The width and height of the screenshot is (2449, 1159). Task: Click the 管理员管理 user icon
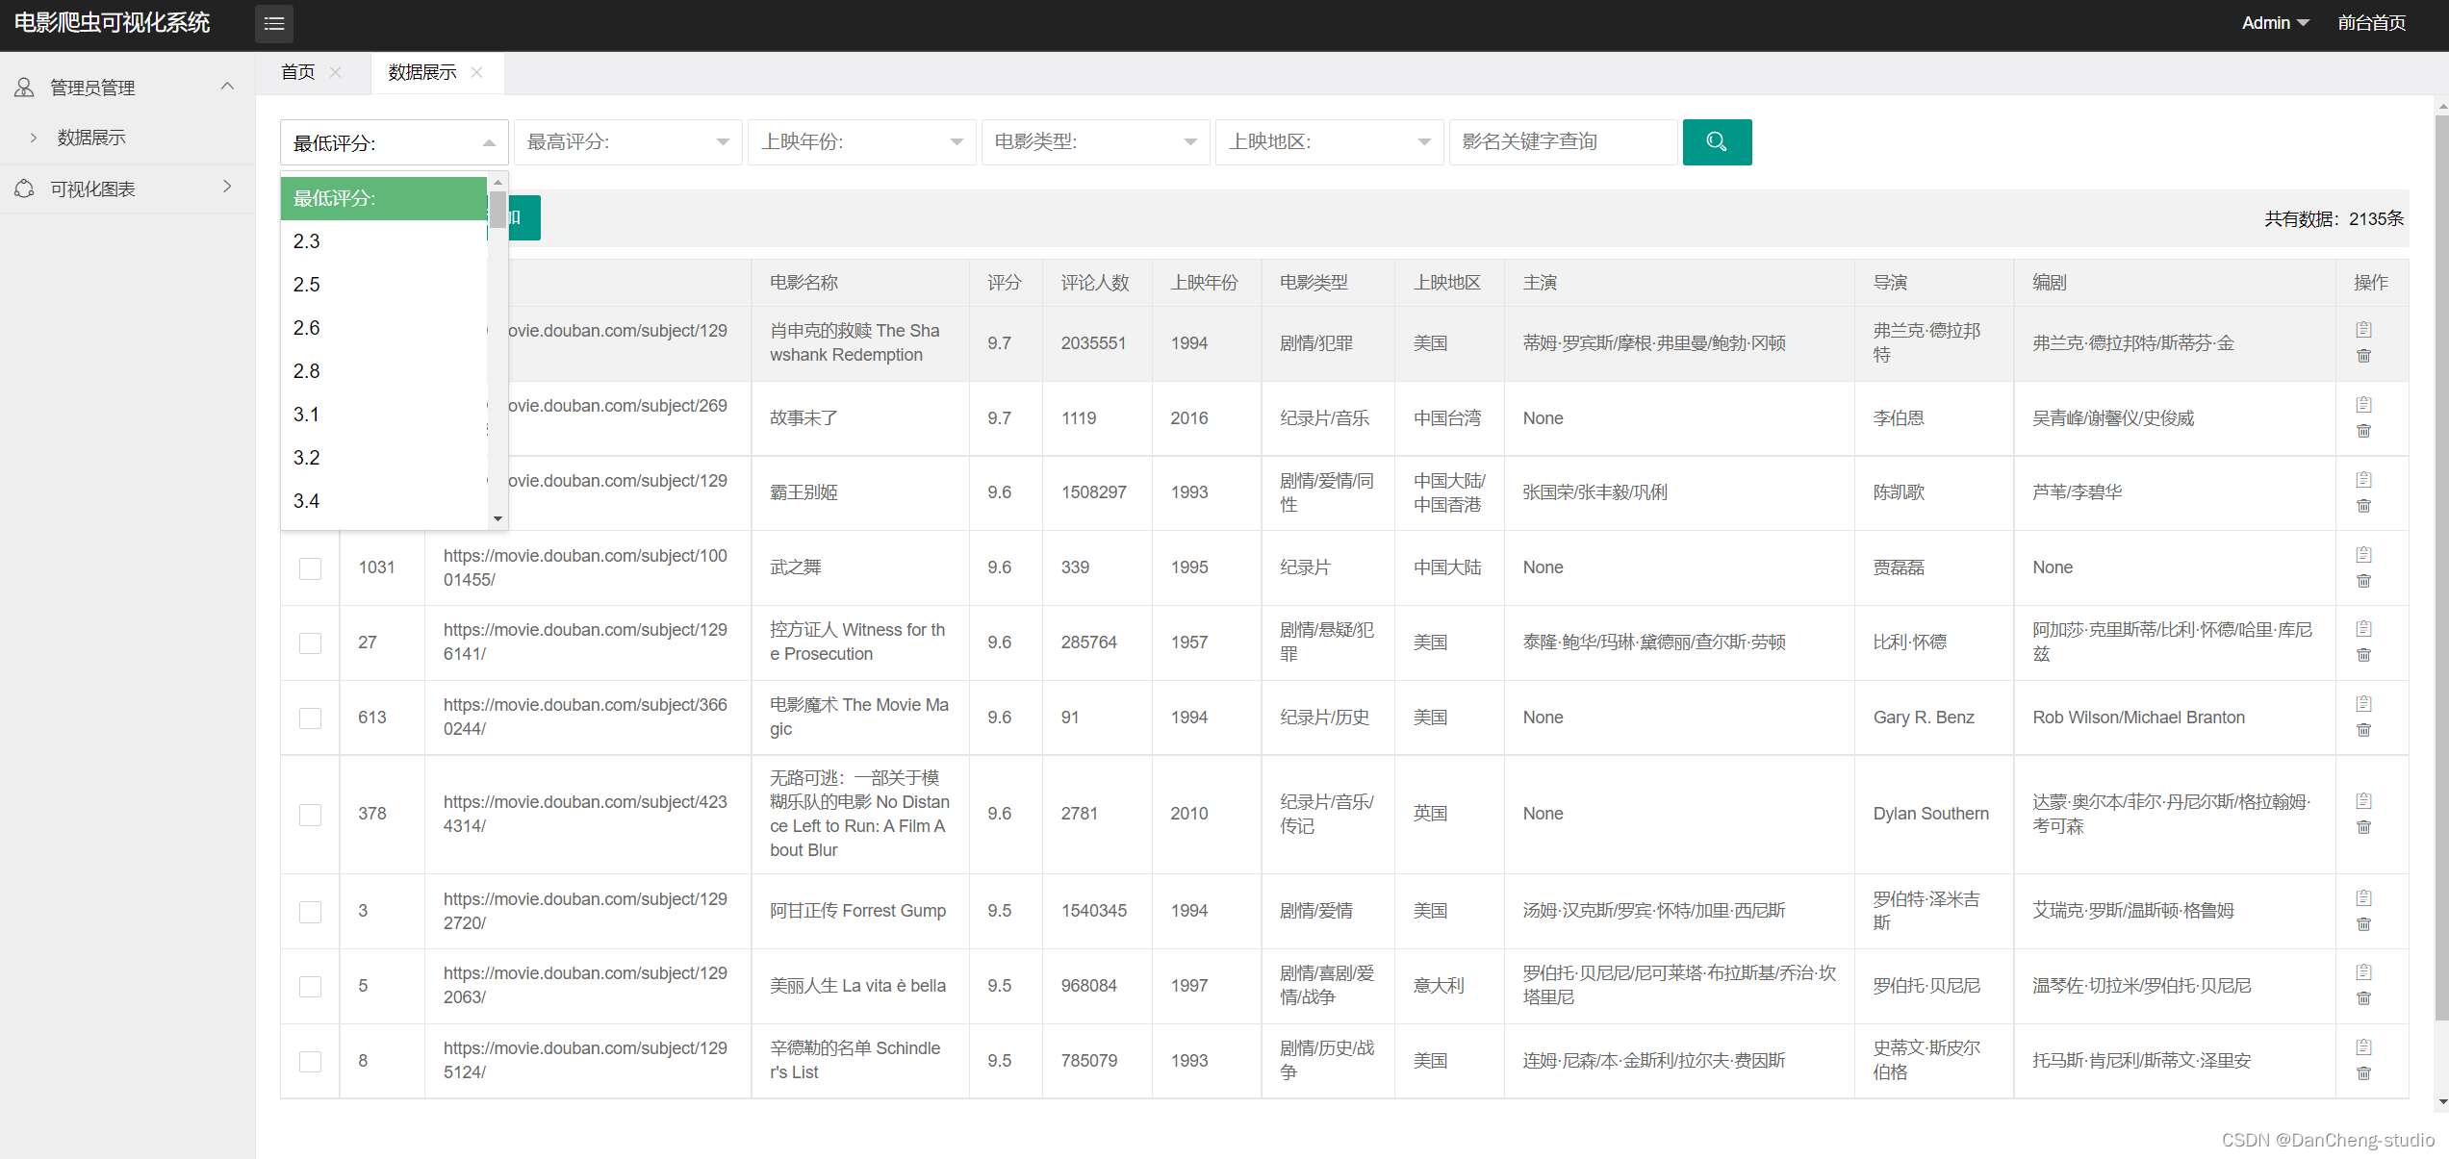click(24, 88)
